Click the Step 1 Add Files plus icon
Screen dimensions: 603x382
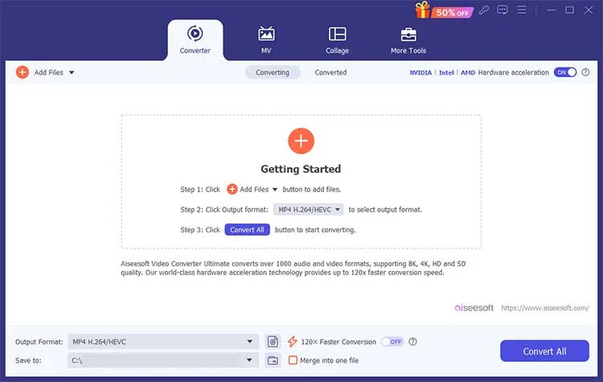232,189
